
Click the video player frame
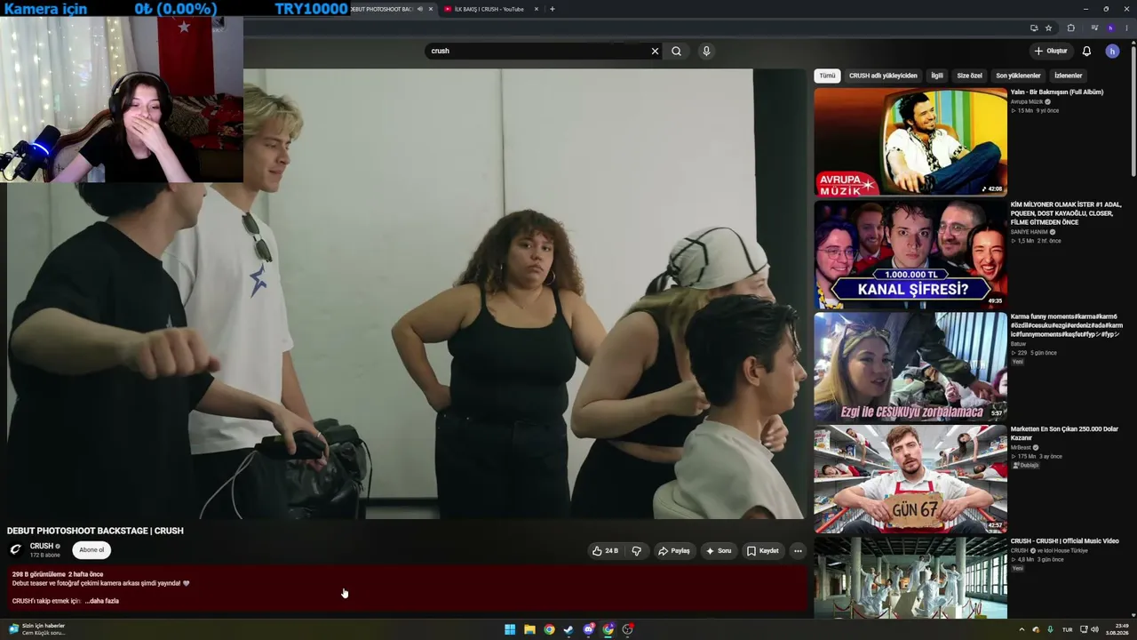[x=406, y=293]
